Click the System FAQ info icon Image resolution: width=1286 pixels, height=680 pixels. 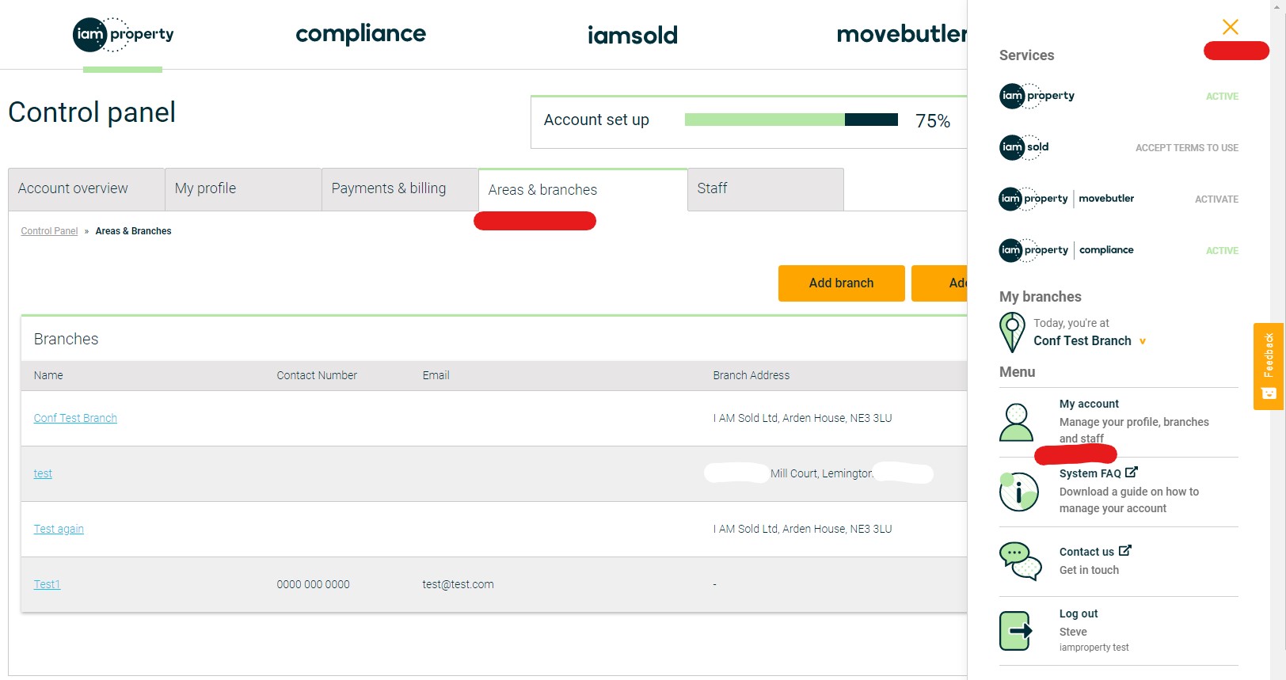click(x=1018, y=492)
